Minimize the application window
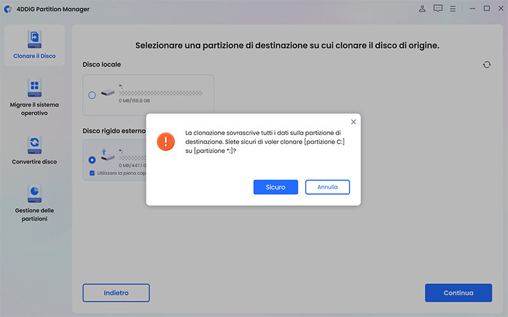 472,9
